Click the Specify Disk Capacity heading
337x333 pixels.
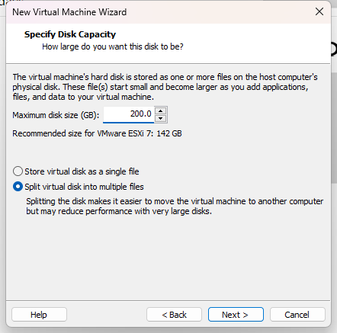point(70,34)
